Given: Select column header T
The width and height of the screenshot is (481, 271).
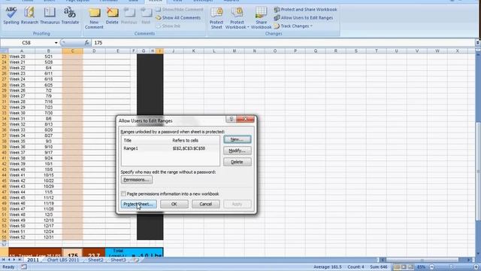Looking at the screenshot, I should [x=376, y=51].
